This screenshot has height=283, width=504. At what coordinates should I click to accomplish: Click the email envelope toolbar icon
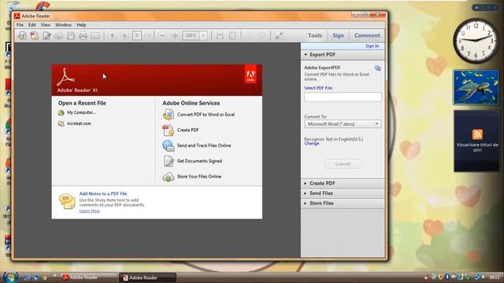pos(95,35)
